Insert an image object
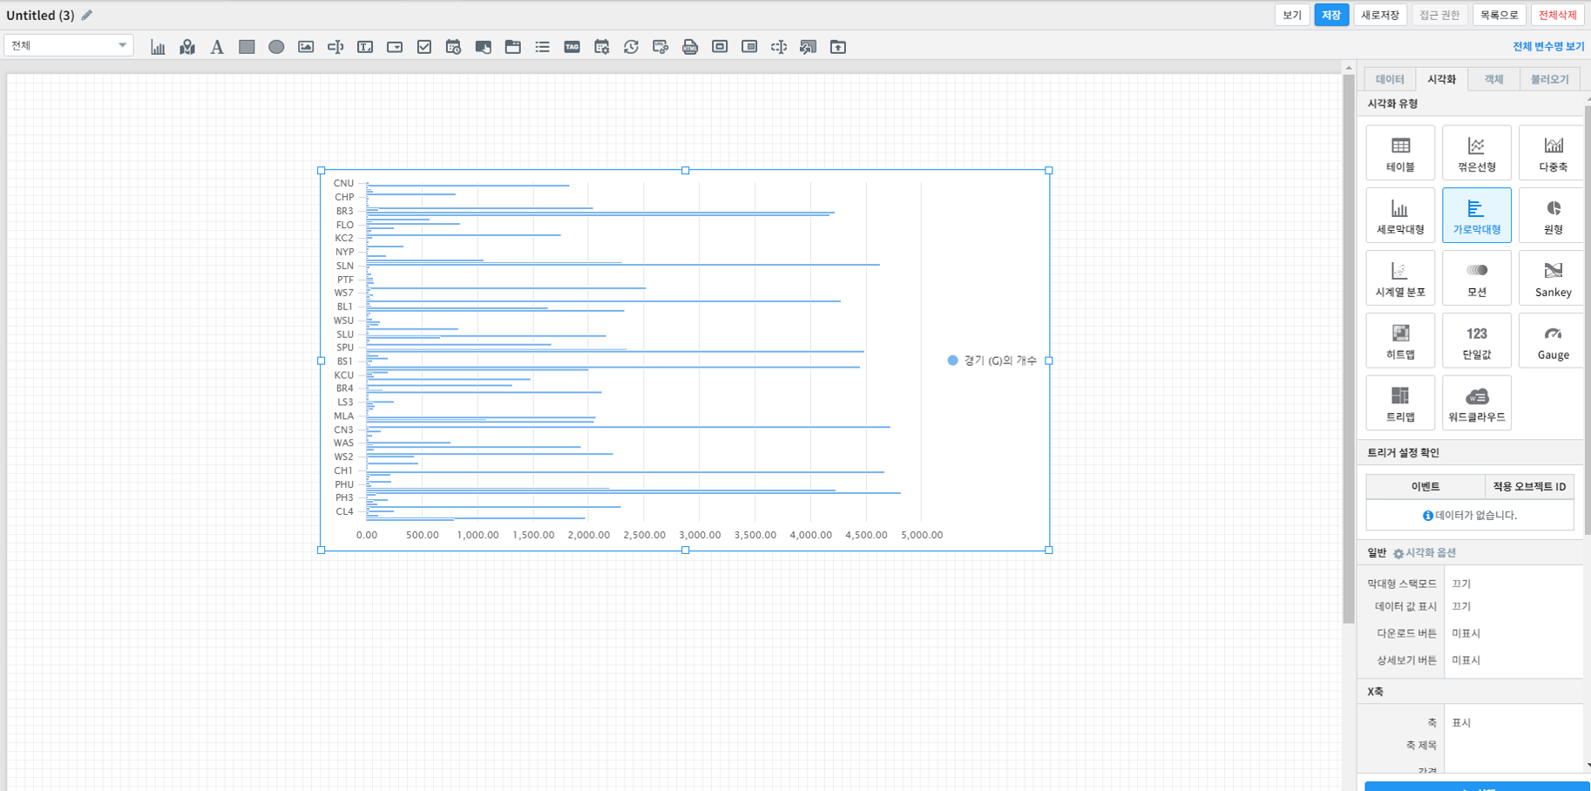This screenshot has height=791, width=1591. click(306, 47)
